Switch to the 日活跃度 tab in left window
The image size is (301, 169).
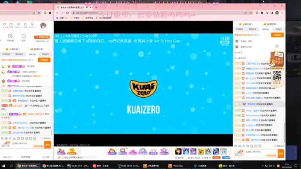(6, 54)
